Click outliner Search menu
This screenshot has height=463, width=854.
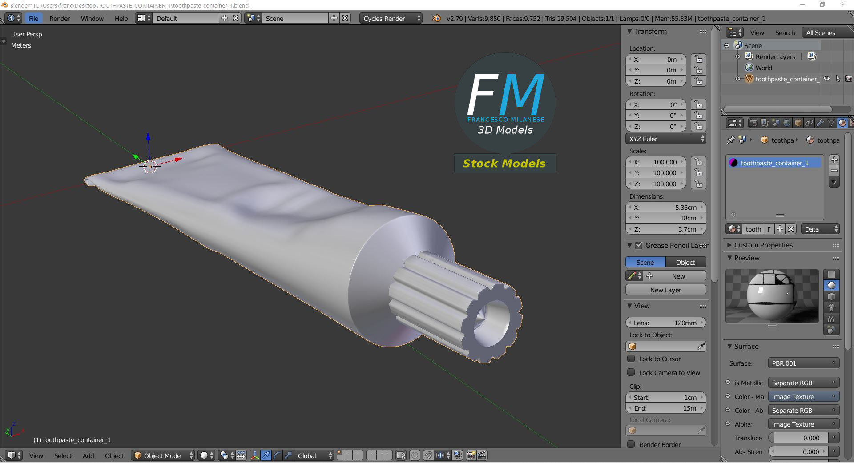pyautogui.click(x=785, y=32)
